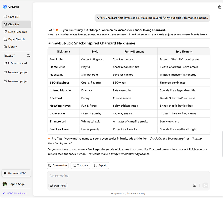The width and height of the screenshot is (223, 198).
Task: Create a new project folder
Action: pos(28,56)
